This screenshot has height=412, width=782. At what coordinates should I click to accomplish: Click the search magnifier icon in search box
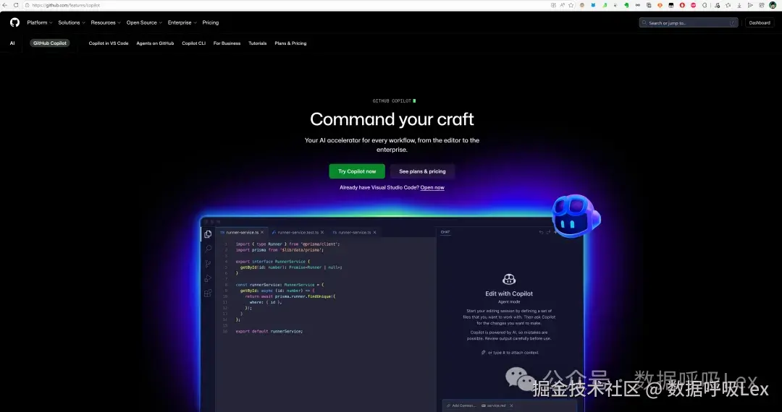[x=645, y=23]
